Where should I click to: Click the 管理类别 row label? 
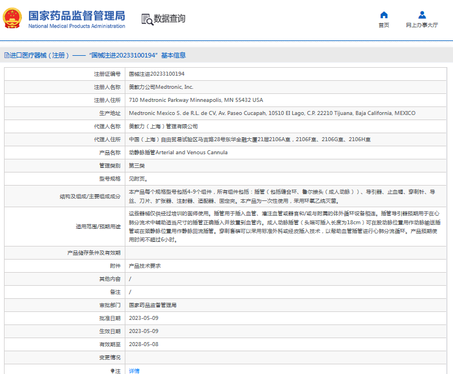point(110,166)
